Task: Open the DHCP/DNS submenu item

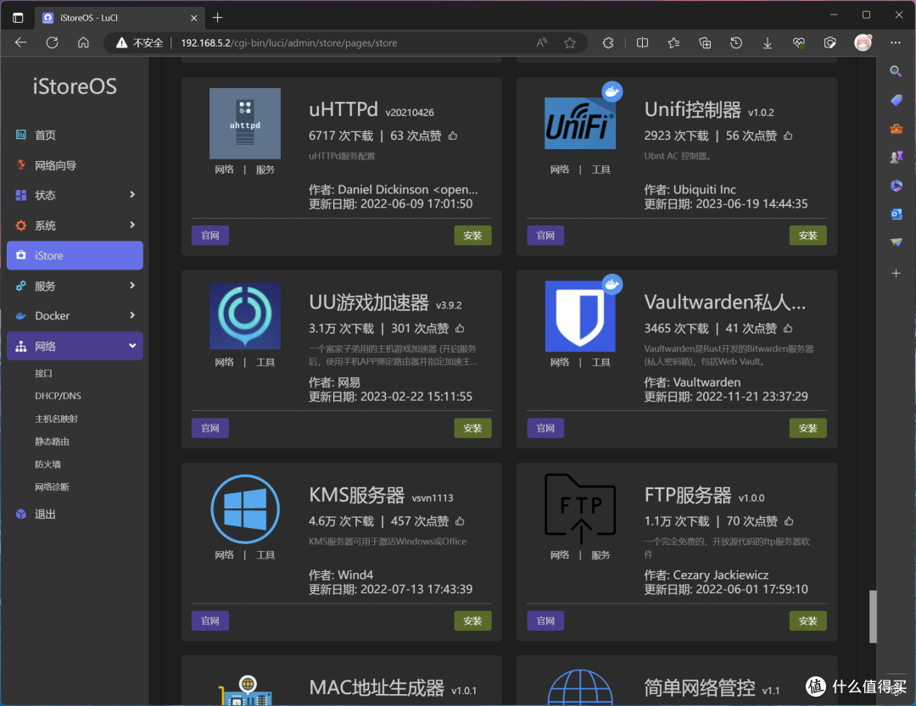Action: (x=58, y=396)
